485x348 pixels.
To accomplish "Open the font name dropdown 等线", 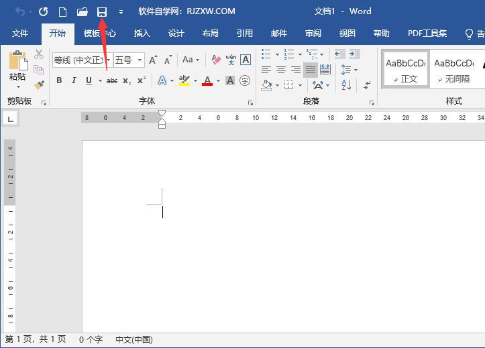I will point(108,60).
